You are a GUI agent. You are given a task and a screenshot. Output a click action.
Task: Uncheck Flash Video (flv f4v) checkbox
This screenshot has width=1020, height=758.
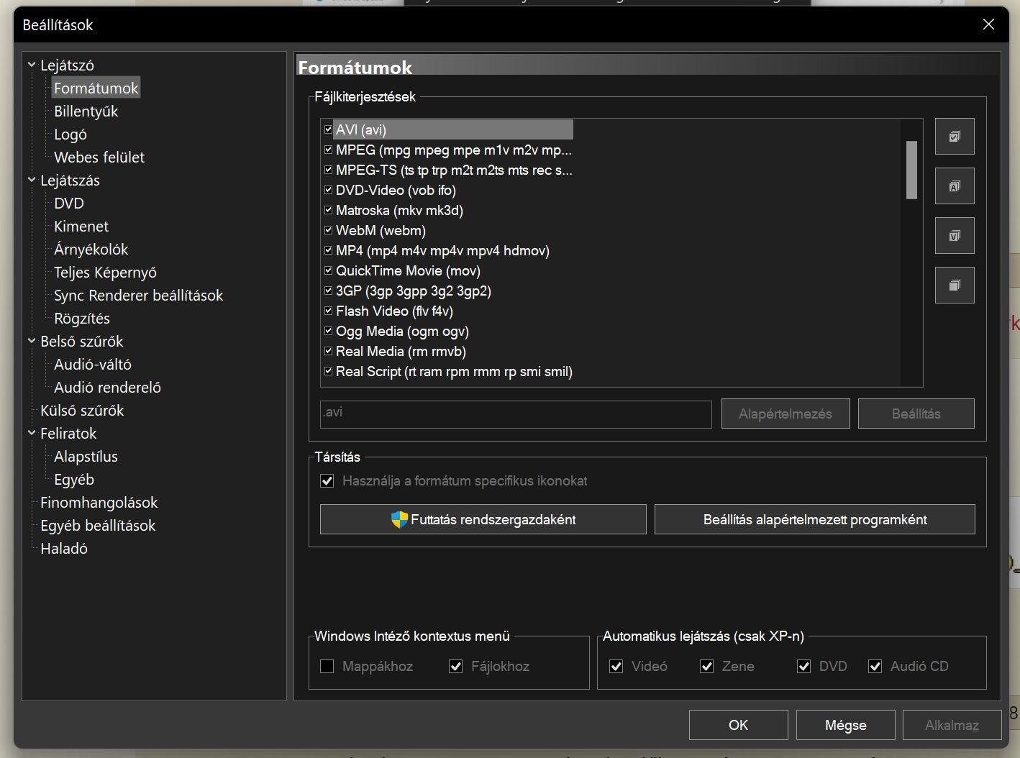click(328, 311)
